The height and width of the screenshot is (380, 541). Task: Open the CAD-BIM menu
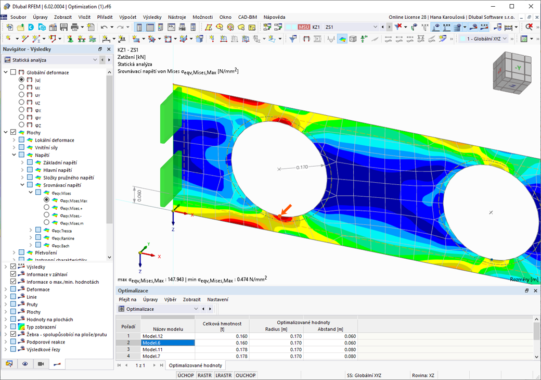(248, 17)
